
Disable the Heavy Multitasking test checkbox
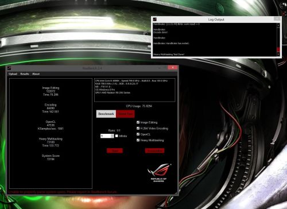tap(138, 140)
